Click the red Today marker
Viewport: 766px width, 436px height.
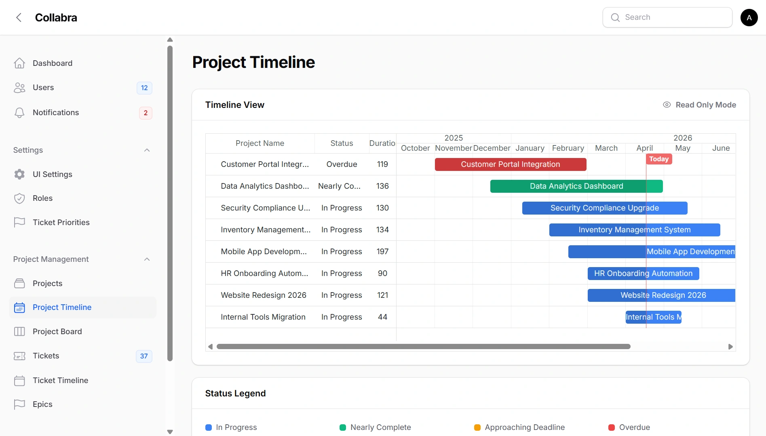coord(659,159)
